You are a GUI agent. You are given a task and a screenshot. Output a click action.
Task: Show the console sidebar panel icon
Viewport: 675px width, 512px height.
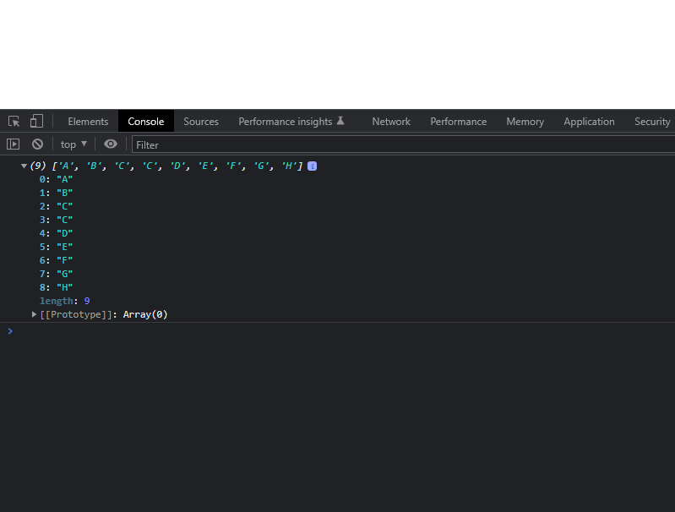click(13, 144)
